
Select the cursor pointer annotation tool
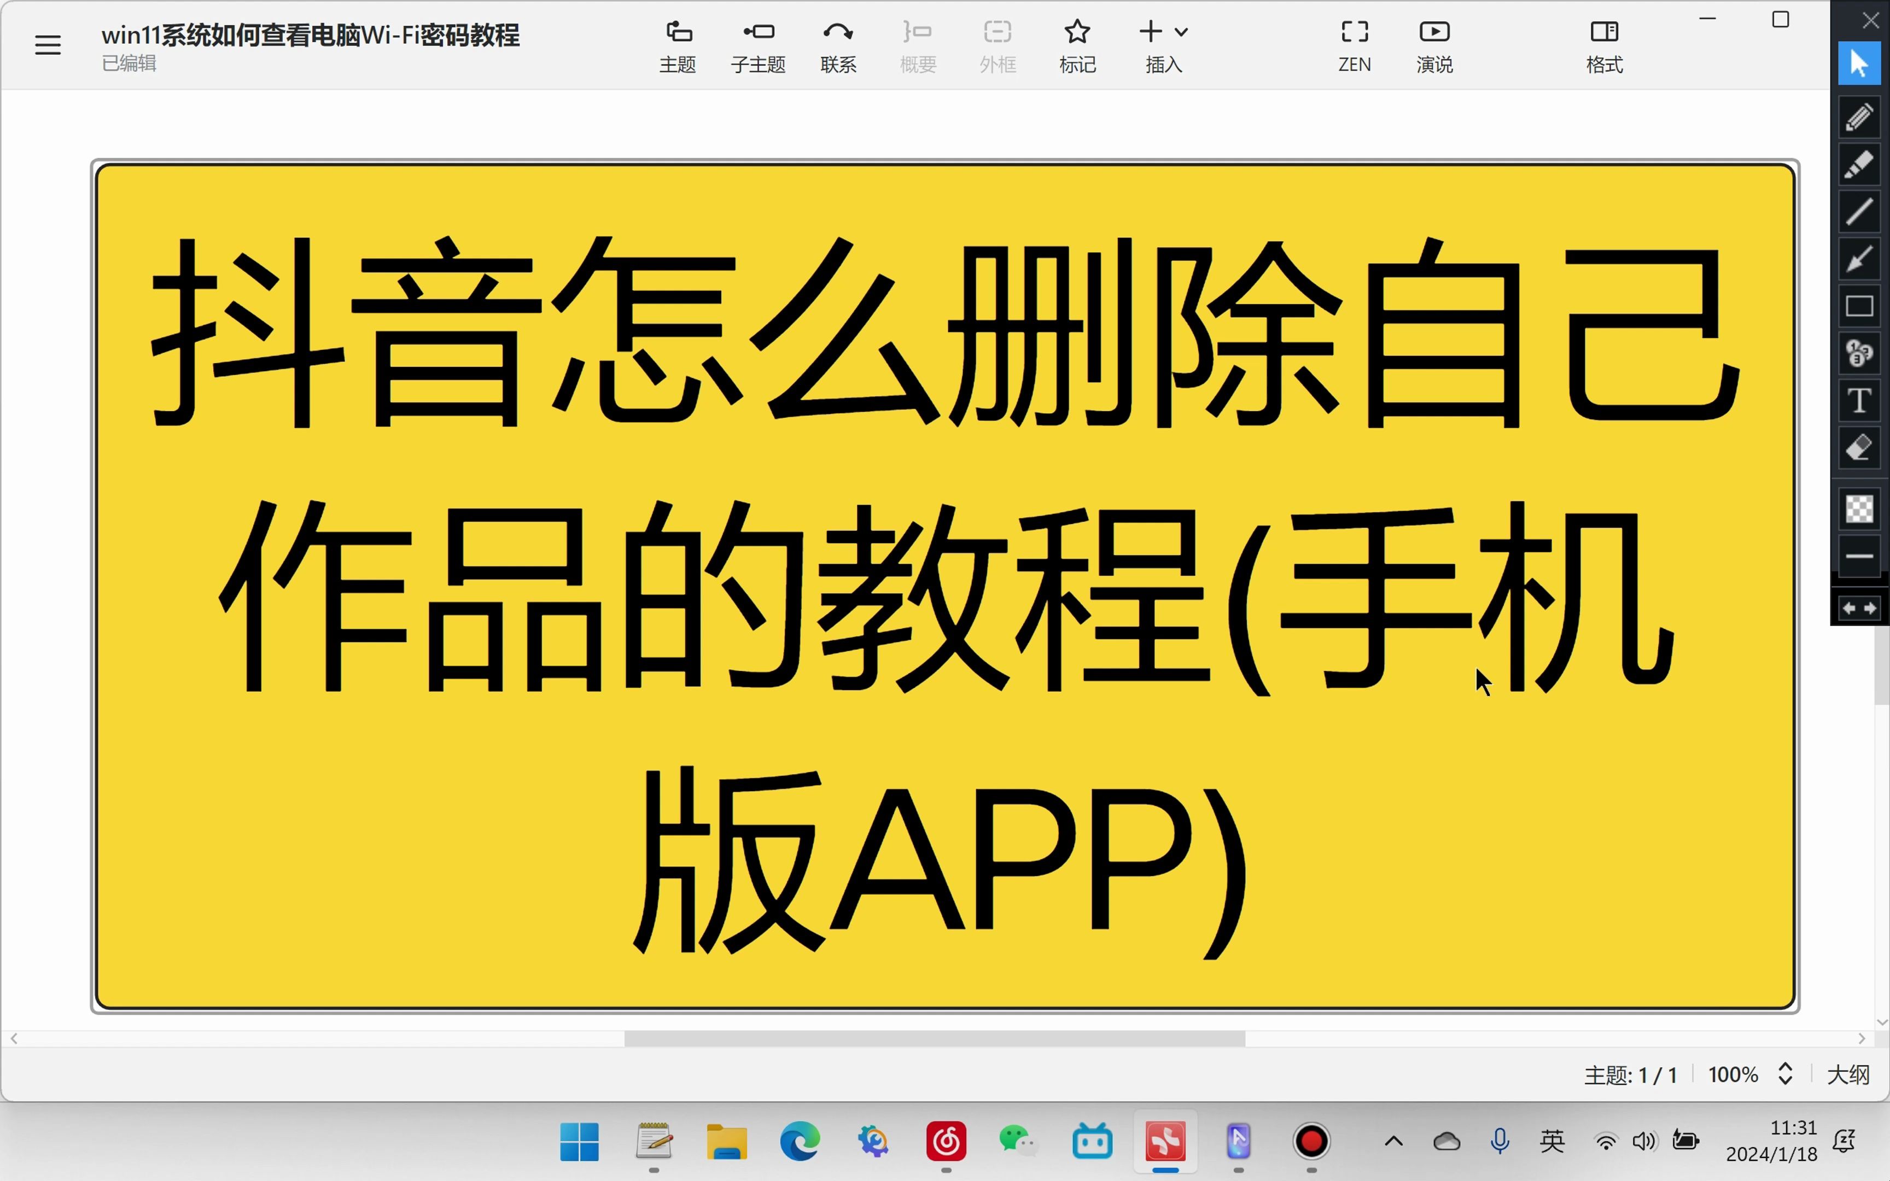coord(1859,63)
